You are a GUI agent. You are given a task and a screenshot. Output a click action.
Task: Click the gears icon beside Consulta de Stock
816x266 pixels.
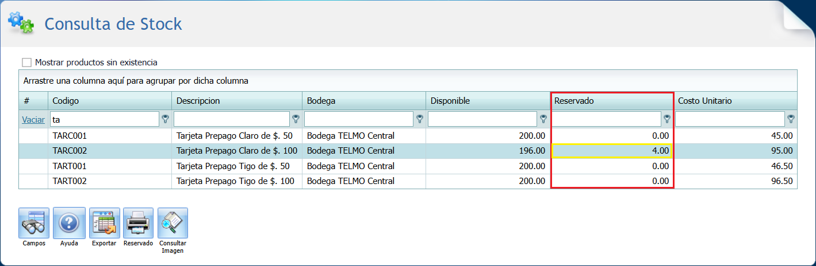[21, 22]
